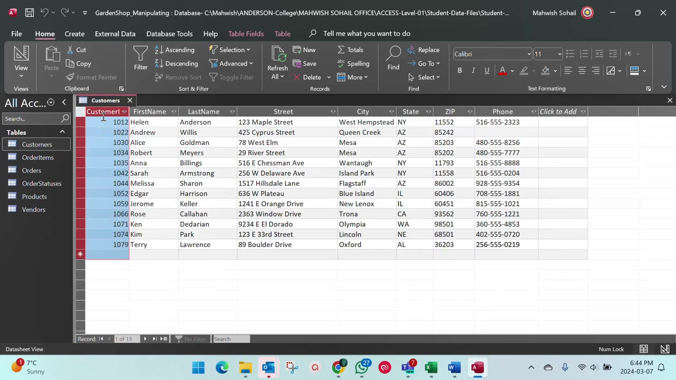Open the Products table in navigation pane
This screenshot has height=380, width=676.
pyautogui.click(x=34, y=196)
